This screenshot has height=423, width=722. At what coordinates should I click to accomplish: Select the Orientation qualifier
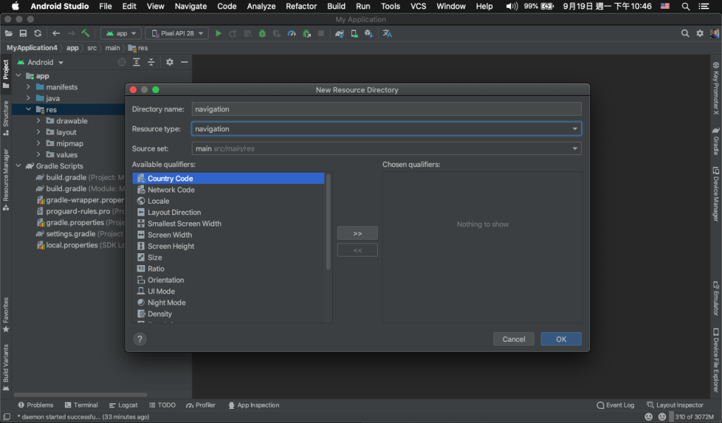(x=228, y=280)
